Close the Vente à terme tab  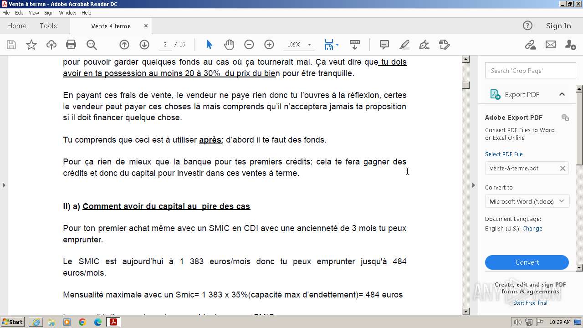(146, 26)
